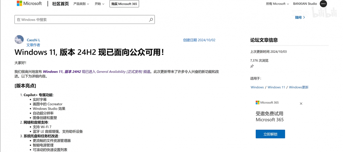Viewport: 343px width, 152px height.
Task: Click the 画图中的 Cocreator bullet item
Action: (x=47, y=104)
